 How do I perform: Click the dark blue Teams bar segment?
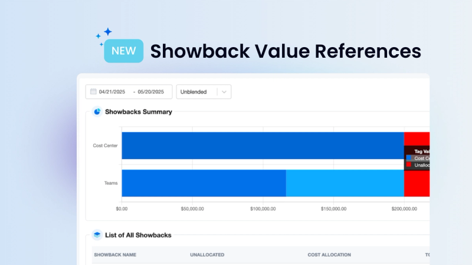click(204, 183)
